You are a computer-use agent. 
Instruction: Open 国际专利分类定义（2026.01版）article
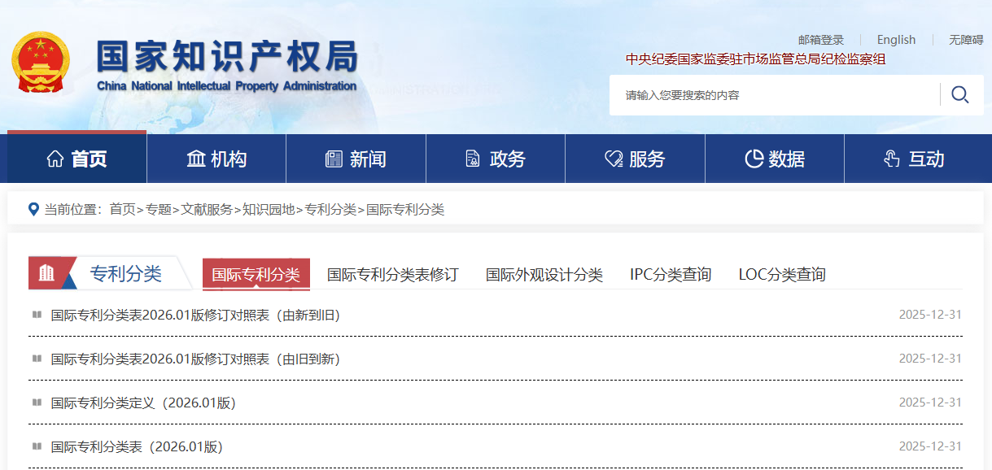(143, 403)
